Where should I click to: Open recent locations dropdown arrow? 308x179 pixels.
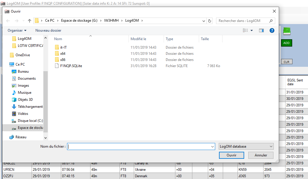click(x=23, y=21)
